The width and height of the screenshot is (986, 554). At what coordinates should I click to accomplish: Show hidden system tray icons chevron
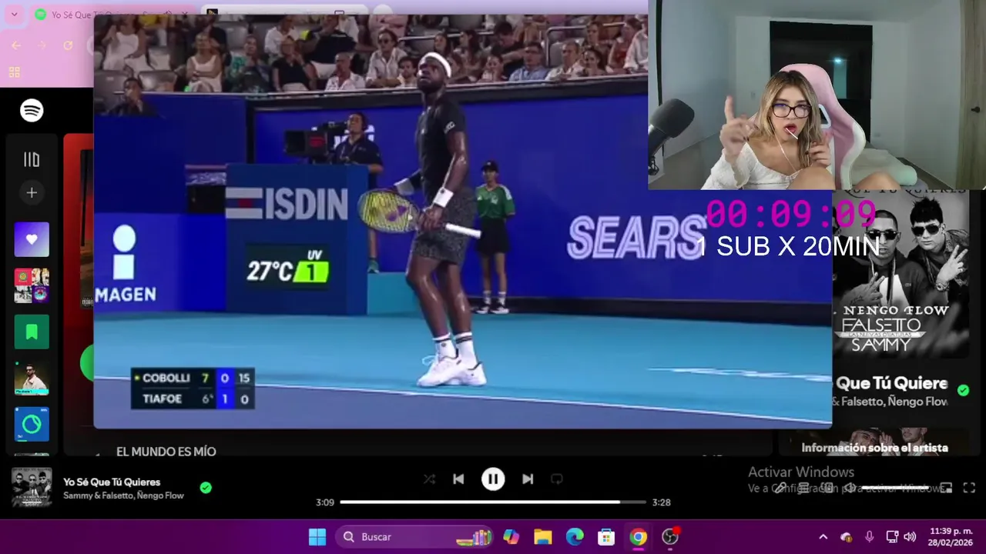[823, 537]
